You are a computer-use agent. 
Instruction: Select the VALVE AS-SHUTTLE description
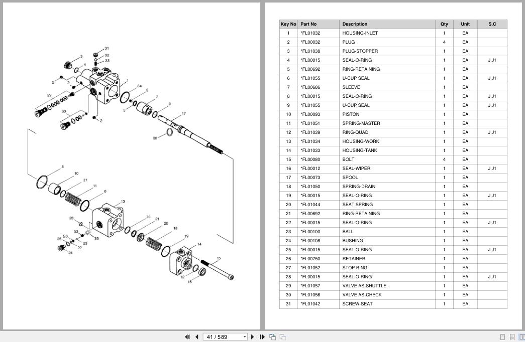coord(364,286)
